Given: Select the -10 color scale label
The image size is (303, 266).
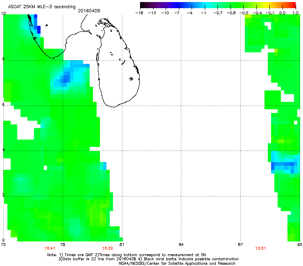Looking at the screenshot, I should 165,13.
